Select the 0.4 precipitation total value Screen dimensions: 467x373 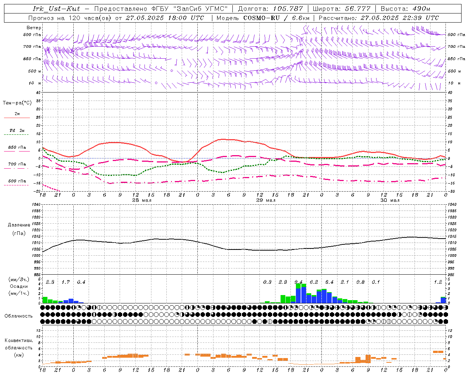pyautogui.click(x=81, y=282)
